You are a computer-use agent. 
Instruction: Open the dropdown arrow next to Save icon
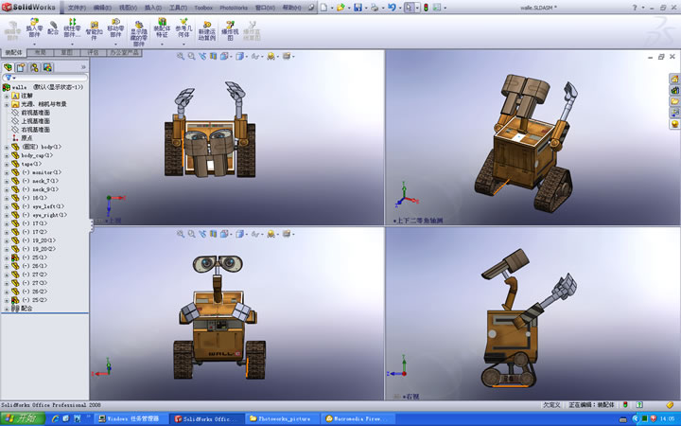[366, 8]
